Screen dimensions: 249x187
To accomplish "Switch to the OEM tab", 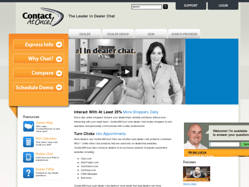I will coord(151,34).
